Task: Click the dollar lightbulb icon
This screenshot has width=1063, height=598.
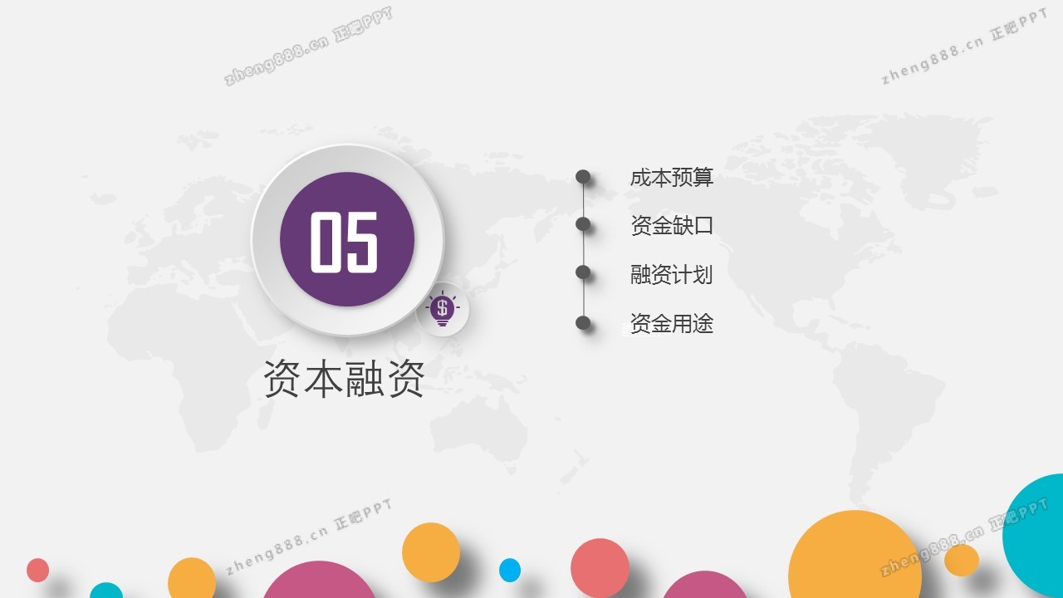Action: point(442,309)
